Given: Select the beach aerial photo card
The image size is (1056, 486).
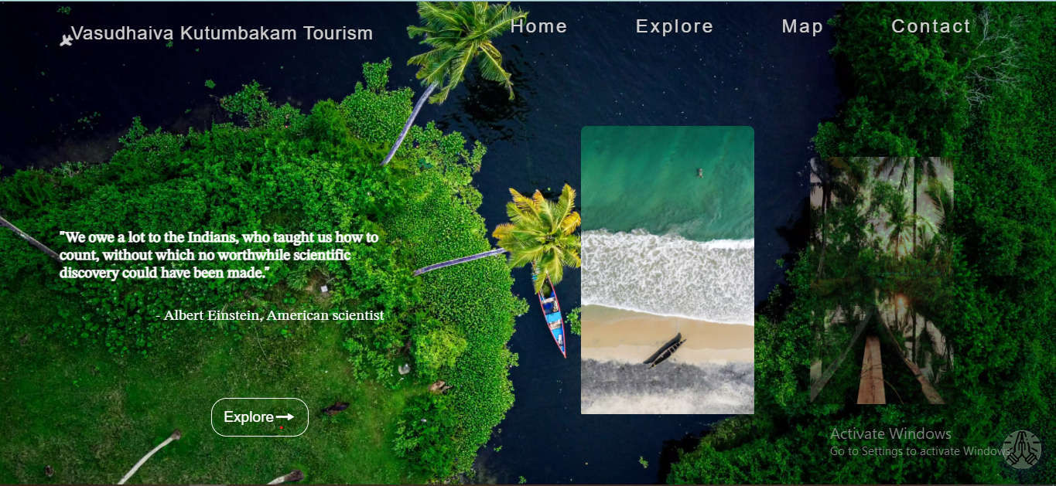Looking at the screenshot, I should tap(668, 270).
